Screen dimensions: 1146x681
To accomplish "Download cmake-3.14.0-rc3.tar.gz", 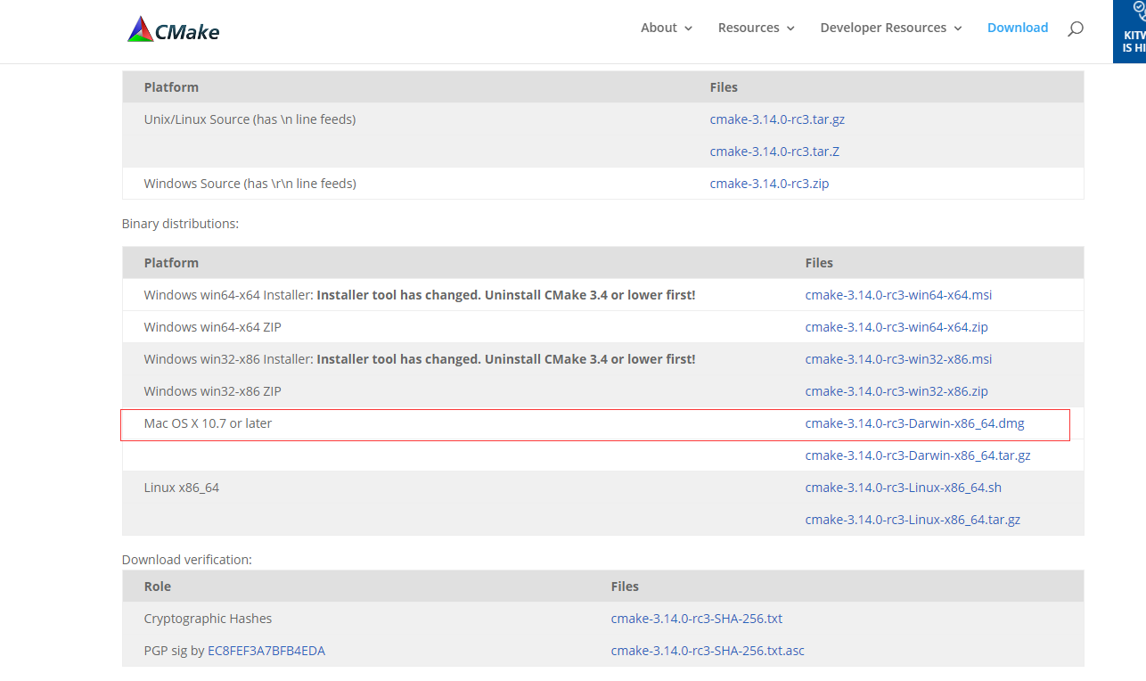I will point(777,119).
